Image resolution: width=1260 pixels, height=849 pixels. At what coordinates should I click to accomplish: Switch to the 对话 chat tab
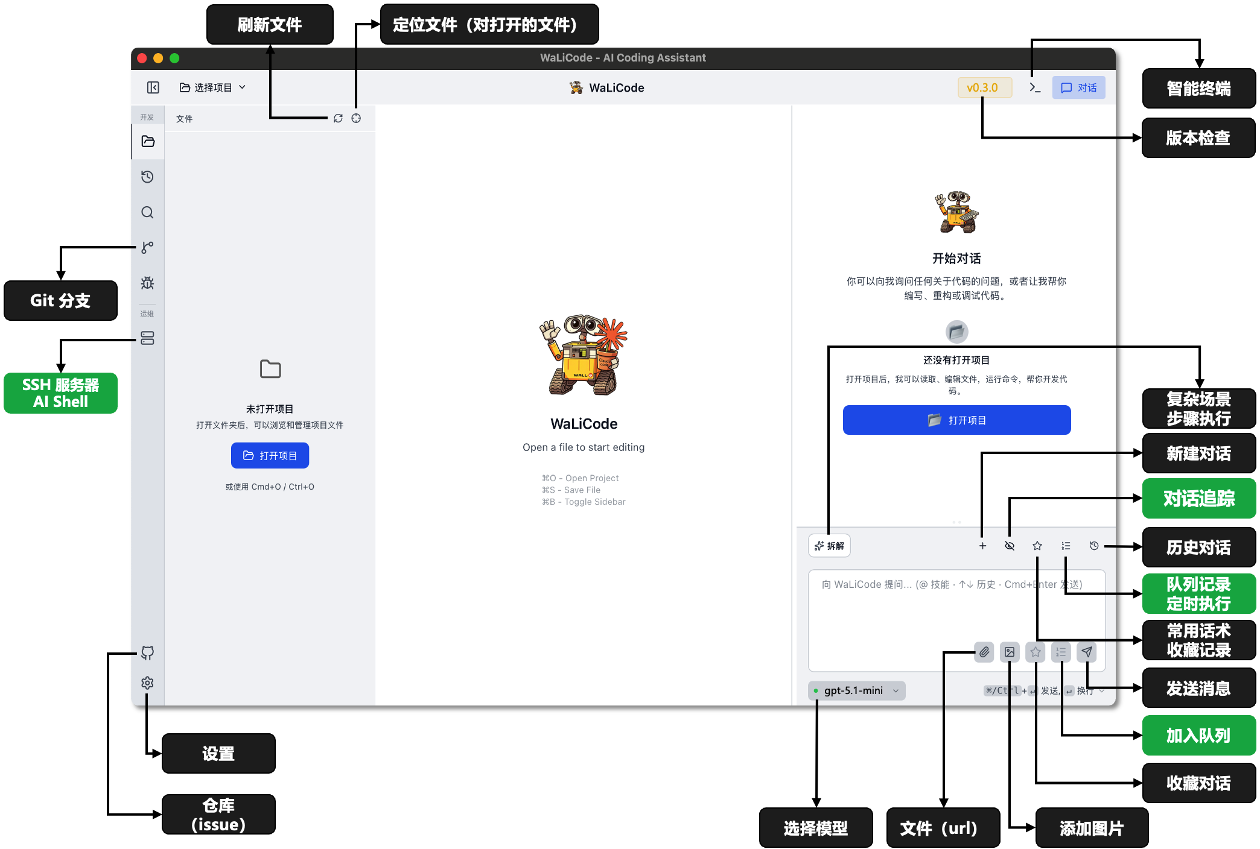[x=1078, y=87]
